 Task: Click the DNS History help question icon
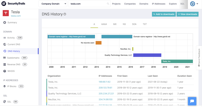tap(65, 14)
